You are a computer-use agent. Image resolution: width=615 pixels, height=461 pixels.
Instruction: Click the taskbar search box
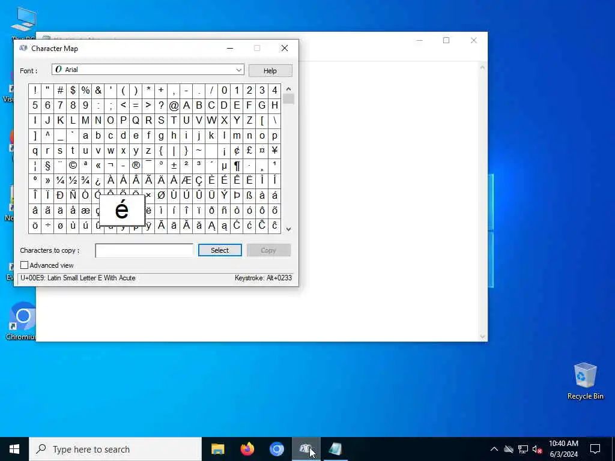(115, 449)
